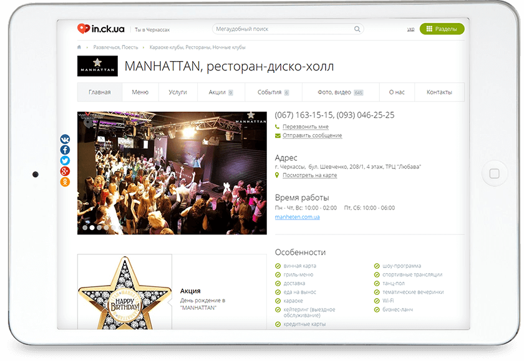Click the Отправить сообщение link
This screenshot has width=524, height=361.
[312, 135]
